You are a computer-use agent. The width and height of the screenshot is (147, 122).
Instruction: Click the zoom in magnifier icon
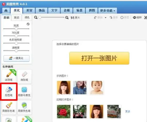67,18
